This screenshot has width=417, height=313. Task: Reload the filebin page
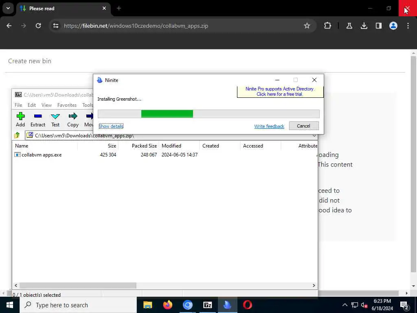tap(38, 26)
